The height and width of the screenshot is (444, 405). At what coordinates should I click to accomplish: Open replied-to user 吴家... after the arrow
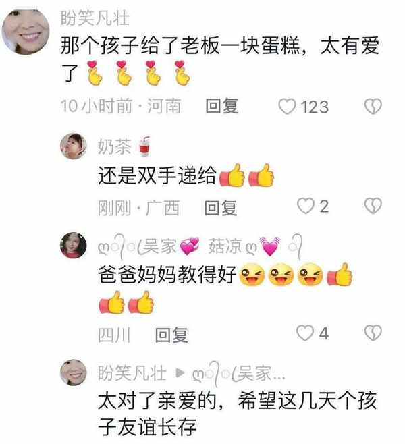point(239,374)
